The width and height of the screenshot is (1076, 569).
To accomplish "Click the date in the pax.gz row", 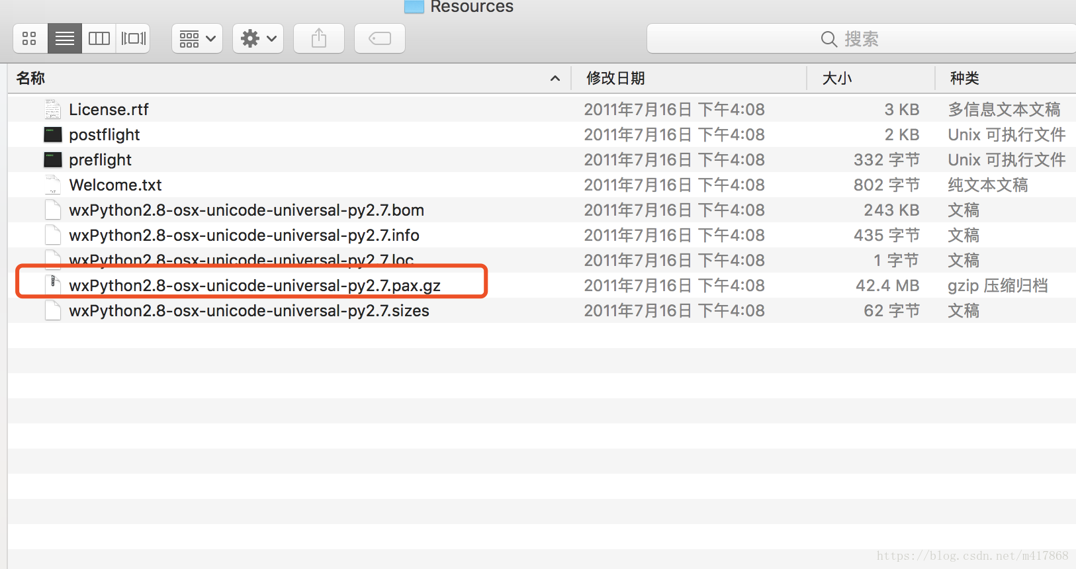I will pyautogui.click(x=674, y=285).
